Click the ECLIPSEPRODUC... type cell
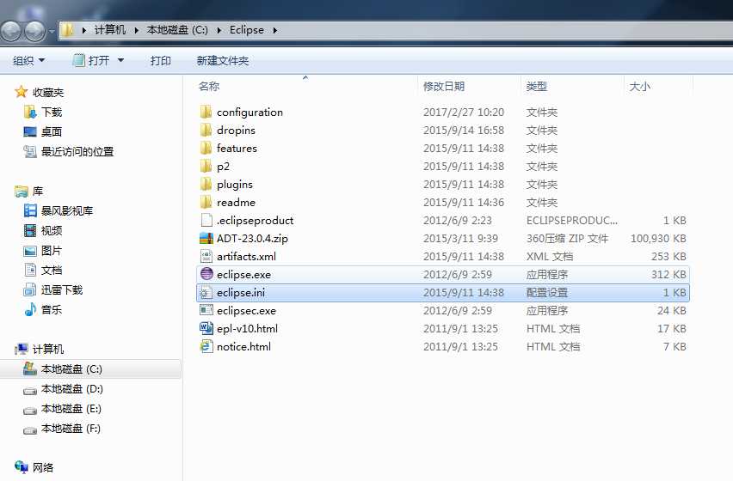This screenshot has width=733, height=481. coord(572,220)
